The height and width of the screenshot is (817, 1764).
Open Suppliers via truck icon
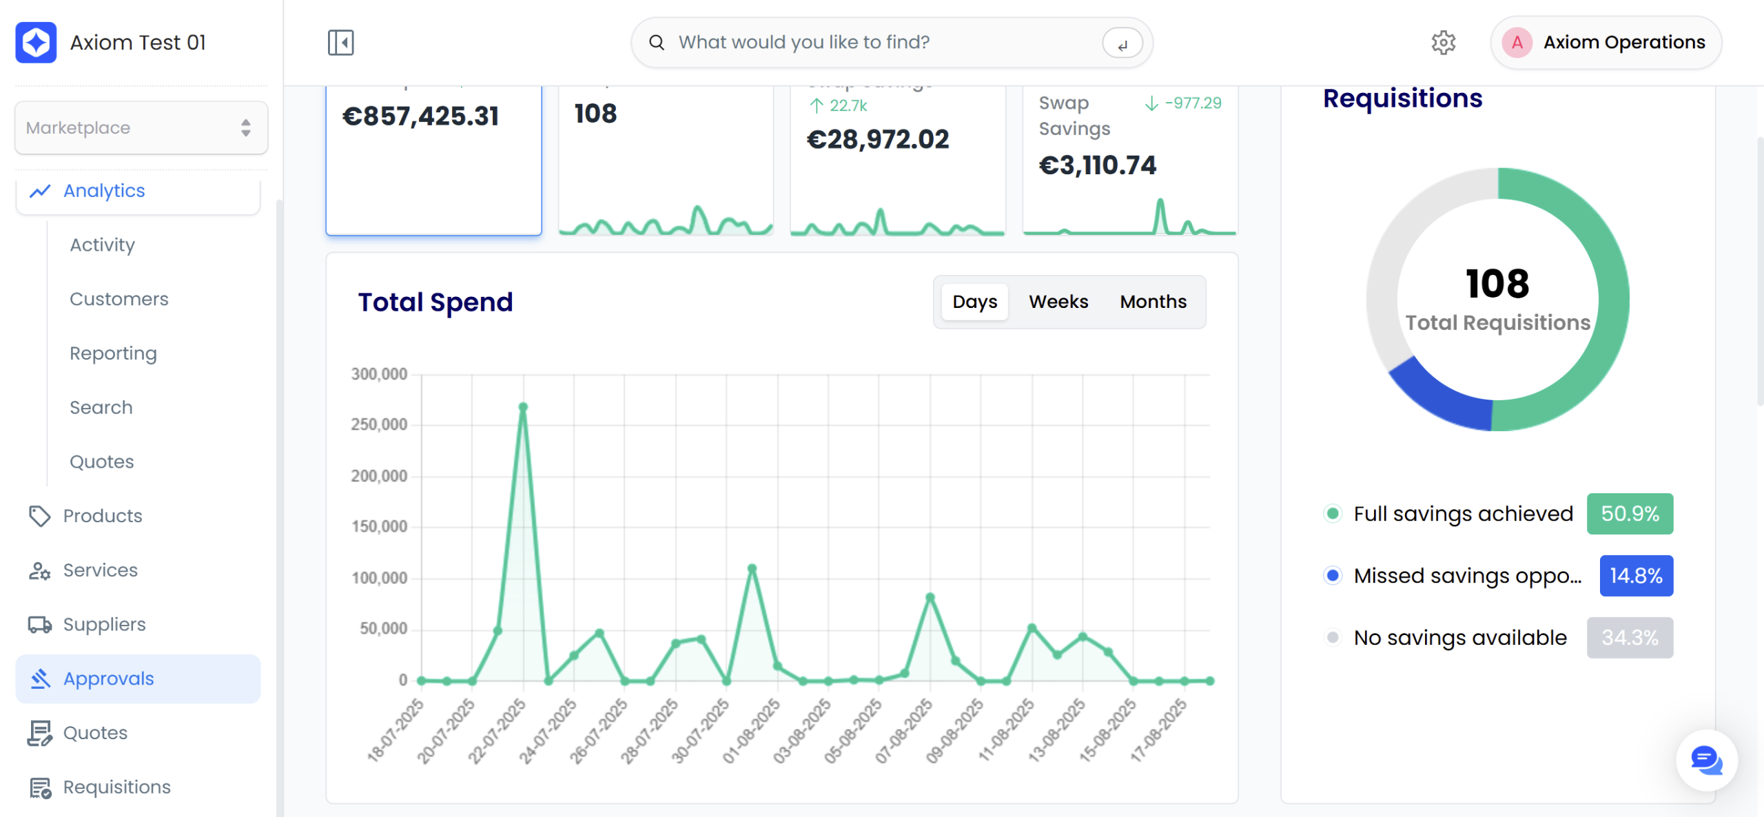pyautogui.click(x=39, y=625)
